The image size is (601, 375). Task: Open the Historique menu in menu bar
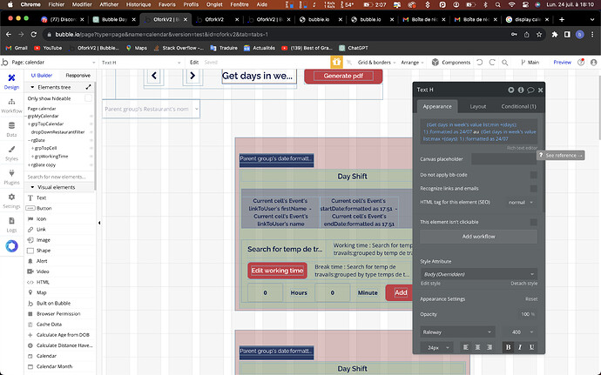tap(138, 4)
